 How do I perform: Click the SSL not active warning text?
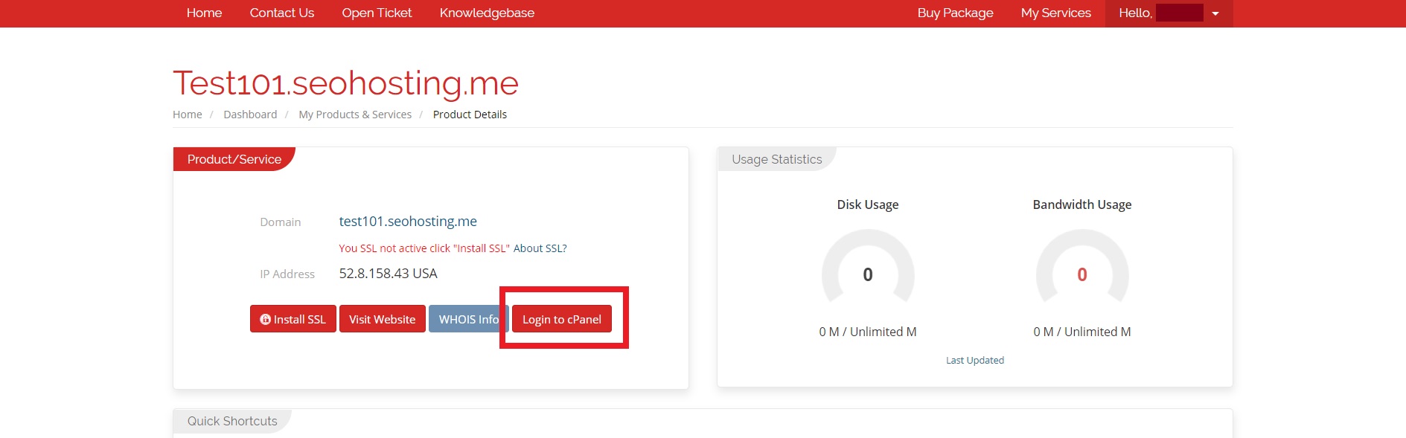click(424, 248)
